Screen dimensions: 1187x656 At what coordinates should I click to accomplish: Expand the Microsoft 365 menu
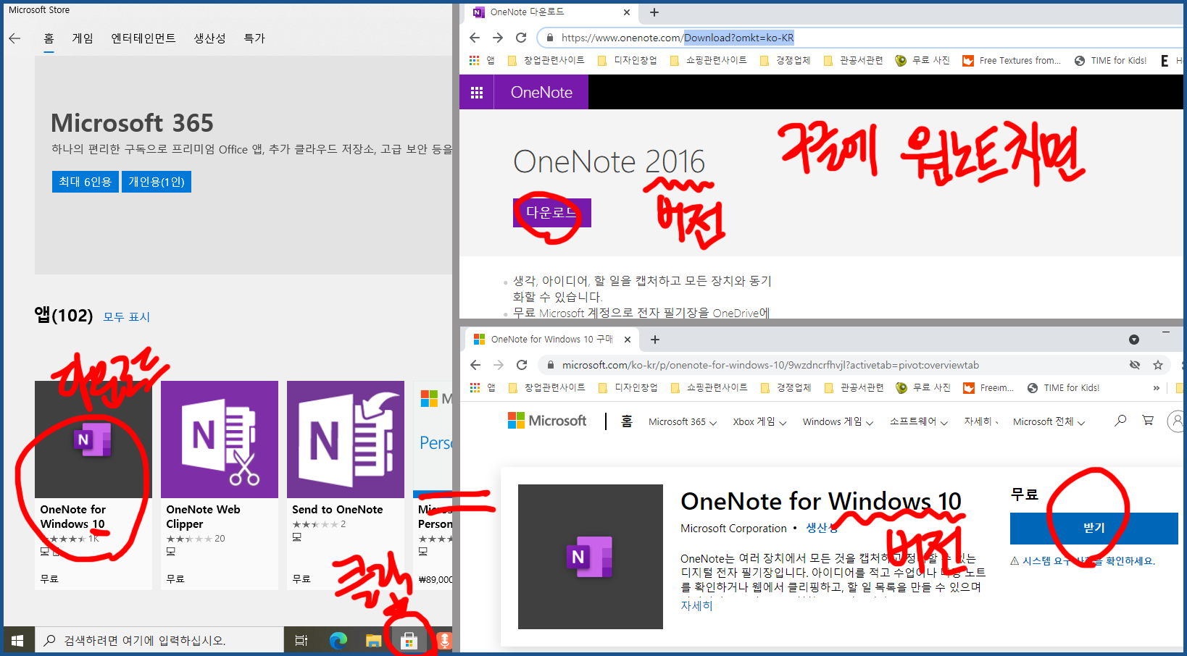[683, 421]
